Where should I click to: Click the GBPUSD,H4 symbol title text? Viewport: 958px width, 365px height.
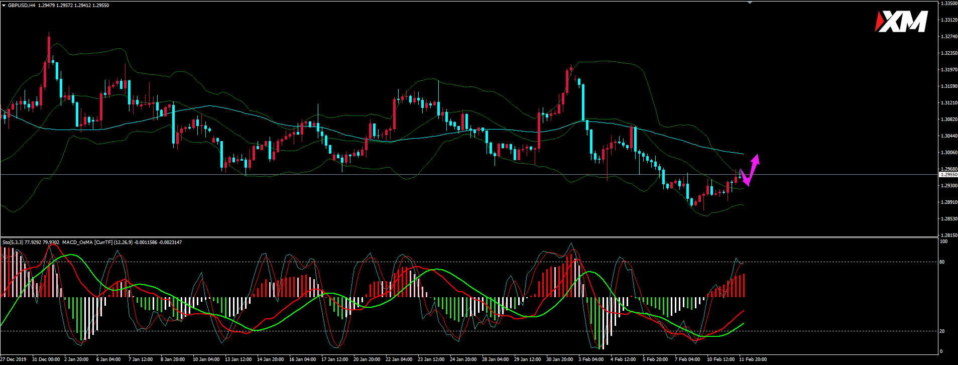coord(22,6)
